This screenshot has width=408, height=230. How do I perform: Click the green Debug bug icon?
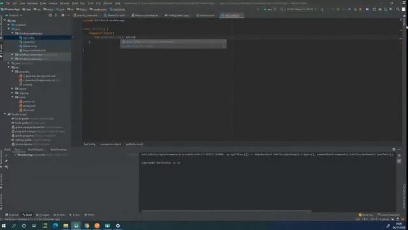pyautogui.click(x=339, y=10)
